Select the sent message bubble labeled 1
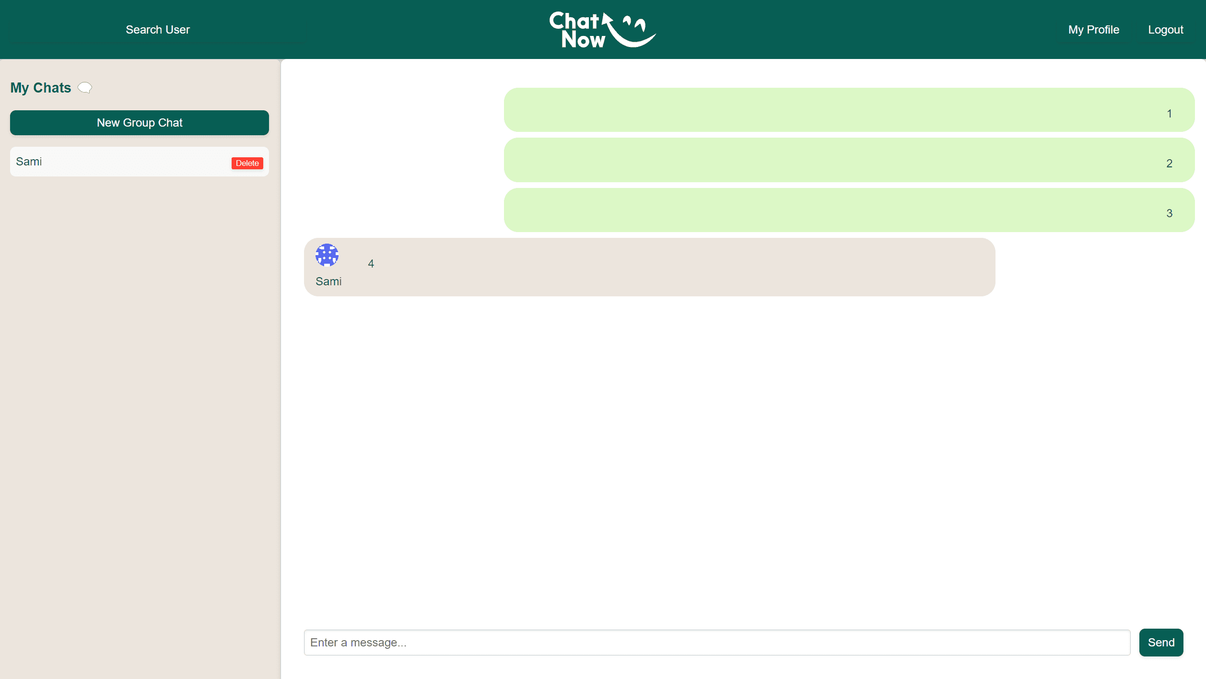 [x=849, y=110]
